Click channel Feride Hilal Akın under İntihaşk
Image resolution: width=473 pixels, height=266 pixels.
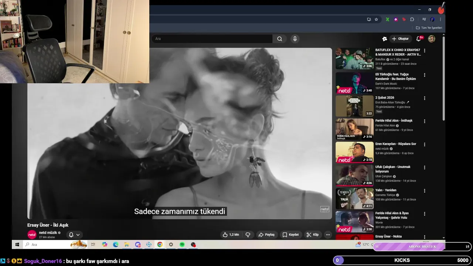385,126
